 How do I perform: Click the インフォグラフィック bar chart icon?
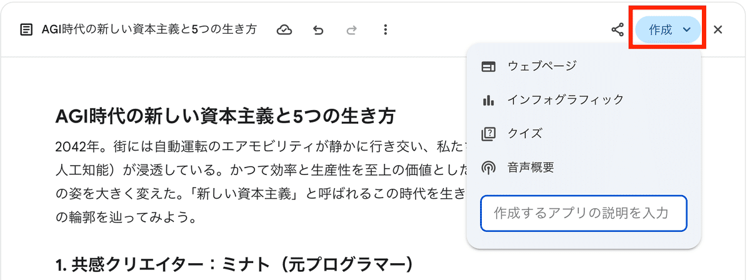click(x=489, y=100)
